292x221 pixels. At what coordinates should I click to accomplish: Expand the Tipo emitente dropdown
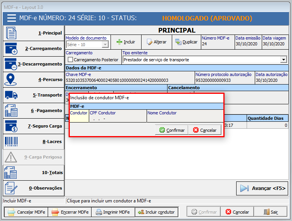283,60
